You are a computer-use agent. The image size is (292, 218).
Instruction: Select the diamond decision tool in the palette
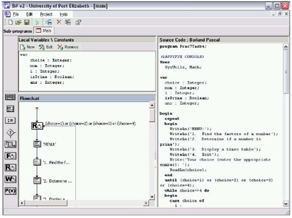[11, 132]
